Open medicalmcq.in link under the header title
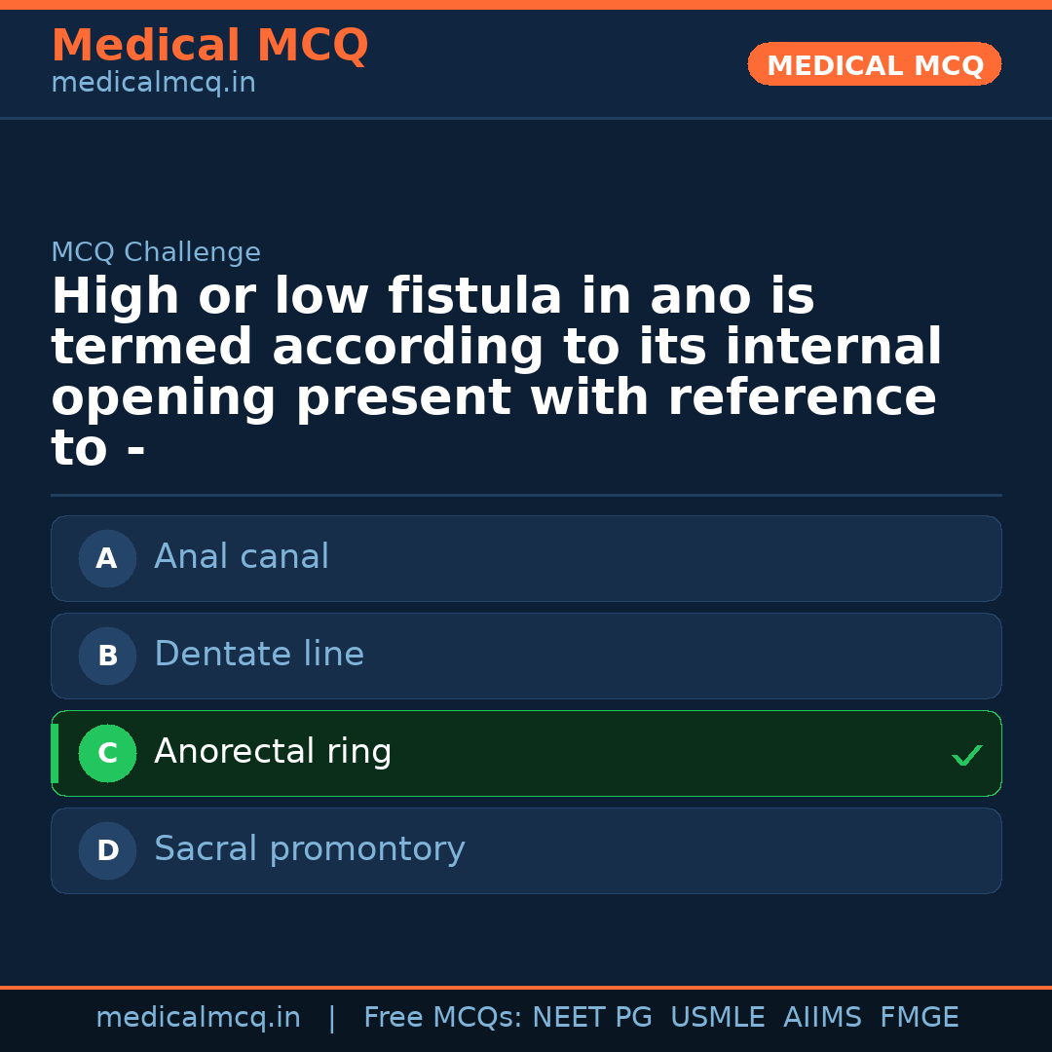The height and width of the screenshot is (1052, 1052). coord(153,84)
